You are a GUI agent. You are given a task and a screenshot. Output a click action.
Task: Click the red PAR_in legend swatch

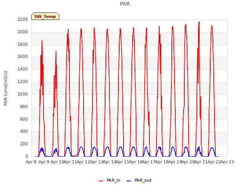coord(101,181)
